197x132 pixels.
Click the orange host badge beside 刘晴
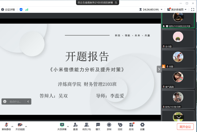163,66
